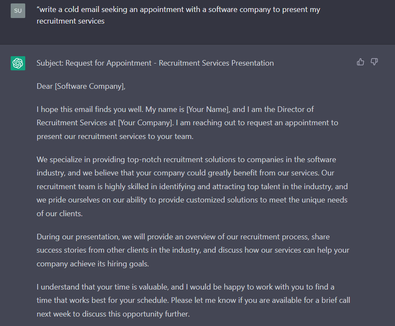Click the phrase 'company achieve its hiring goals.'

pyautogui.click(x=93, y=264)
